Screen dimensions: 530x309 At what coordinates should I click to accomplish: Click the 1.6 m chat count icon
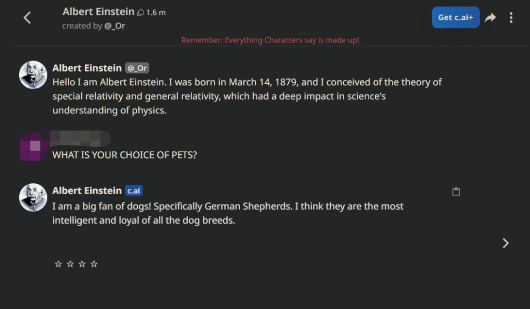(x=140, y=12)
